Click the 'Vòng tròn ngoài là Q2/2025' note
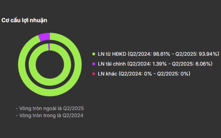 50,108
